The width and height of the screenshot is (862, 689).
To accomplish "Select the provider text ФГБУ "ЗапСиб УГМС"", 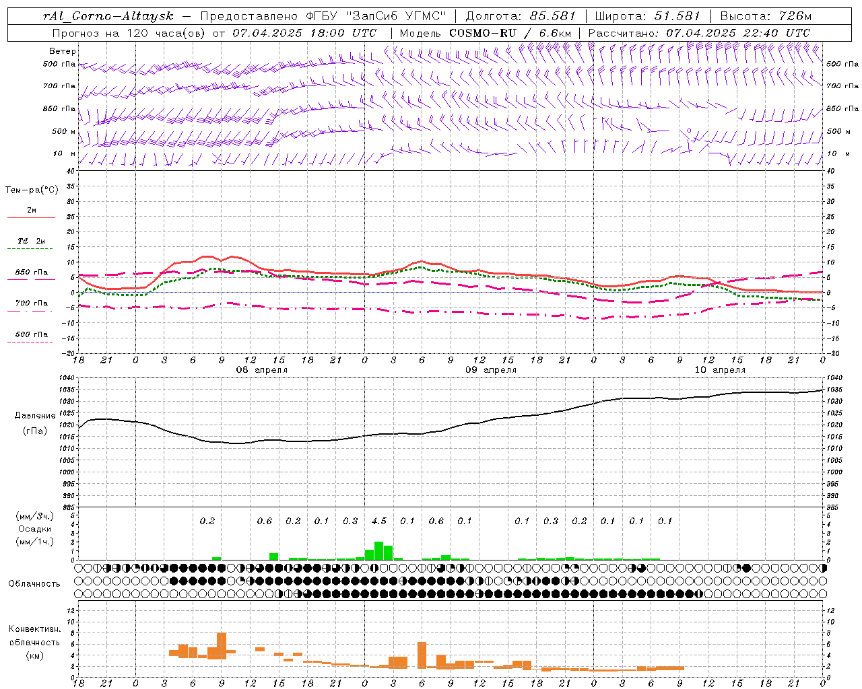I will pos(377,16).
